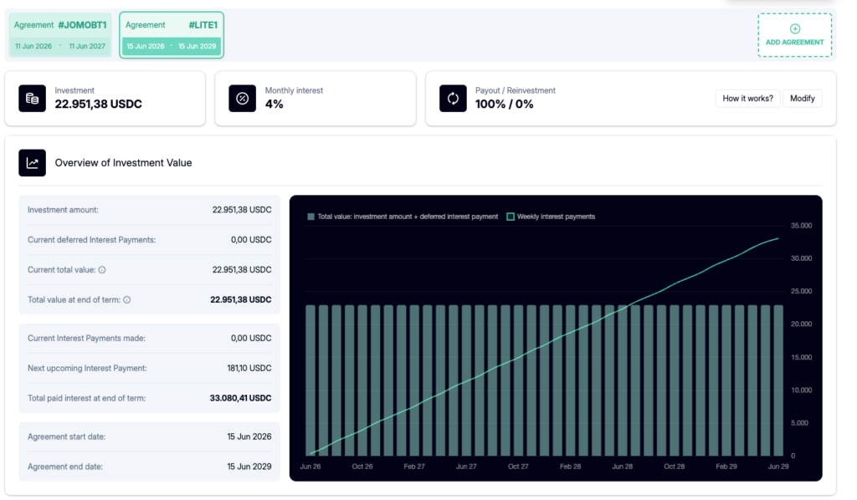Click the Weekly interest payments legend swatch
Screen dimensions: 857x500
(511, 217)
